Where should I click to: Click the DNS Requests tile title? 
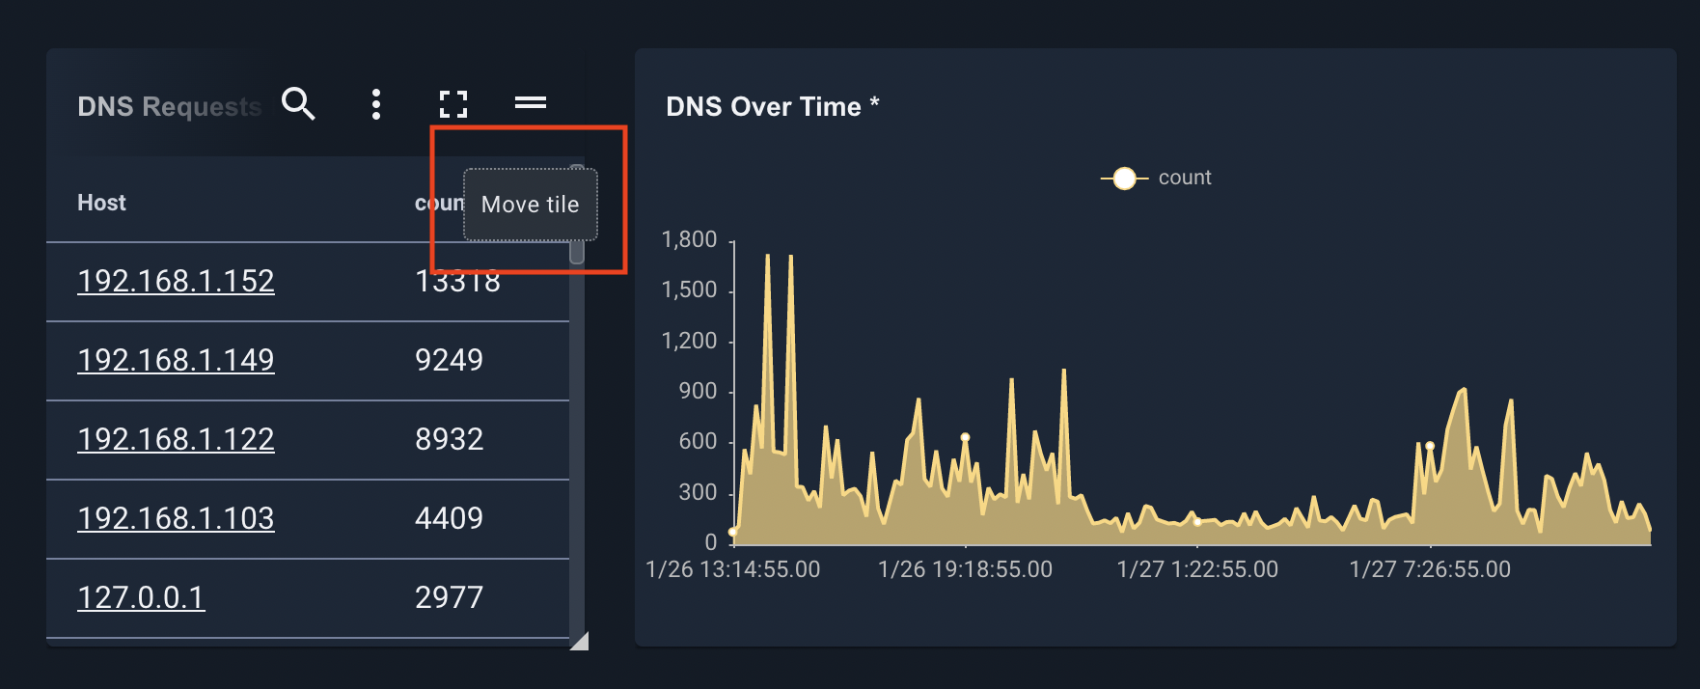click(169, 106)
